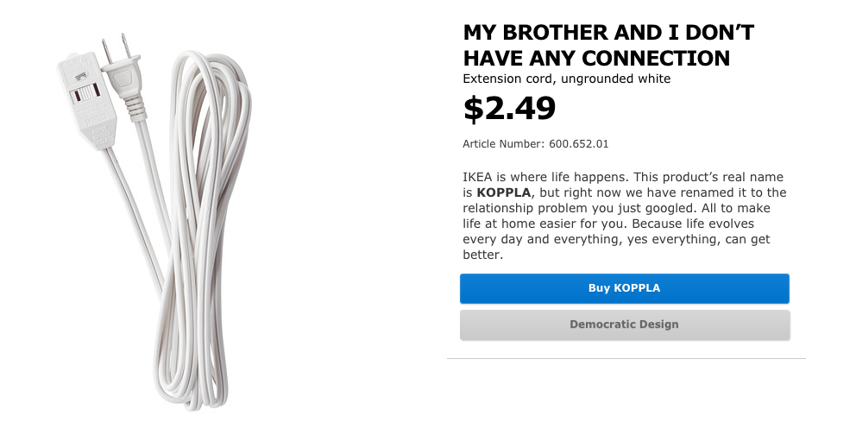856x422 pixels.
Task: Click the blue Buy KOPPLA button
Action: click(x=624, y=288)
